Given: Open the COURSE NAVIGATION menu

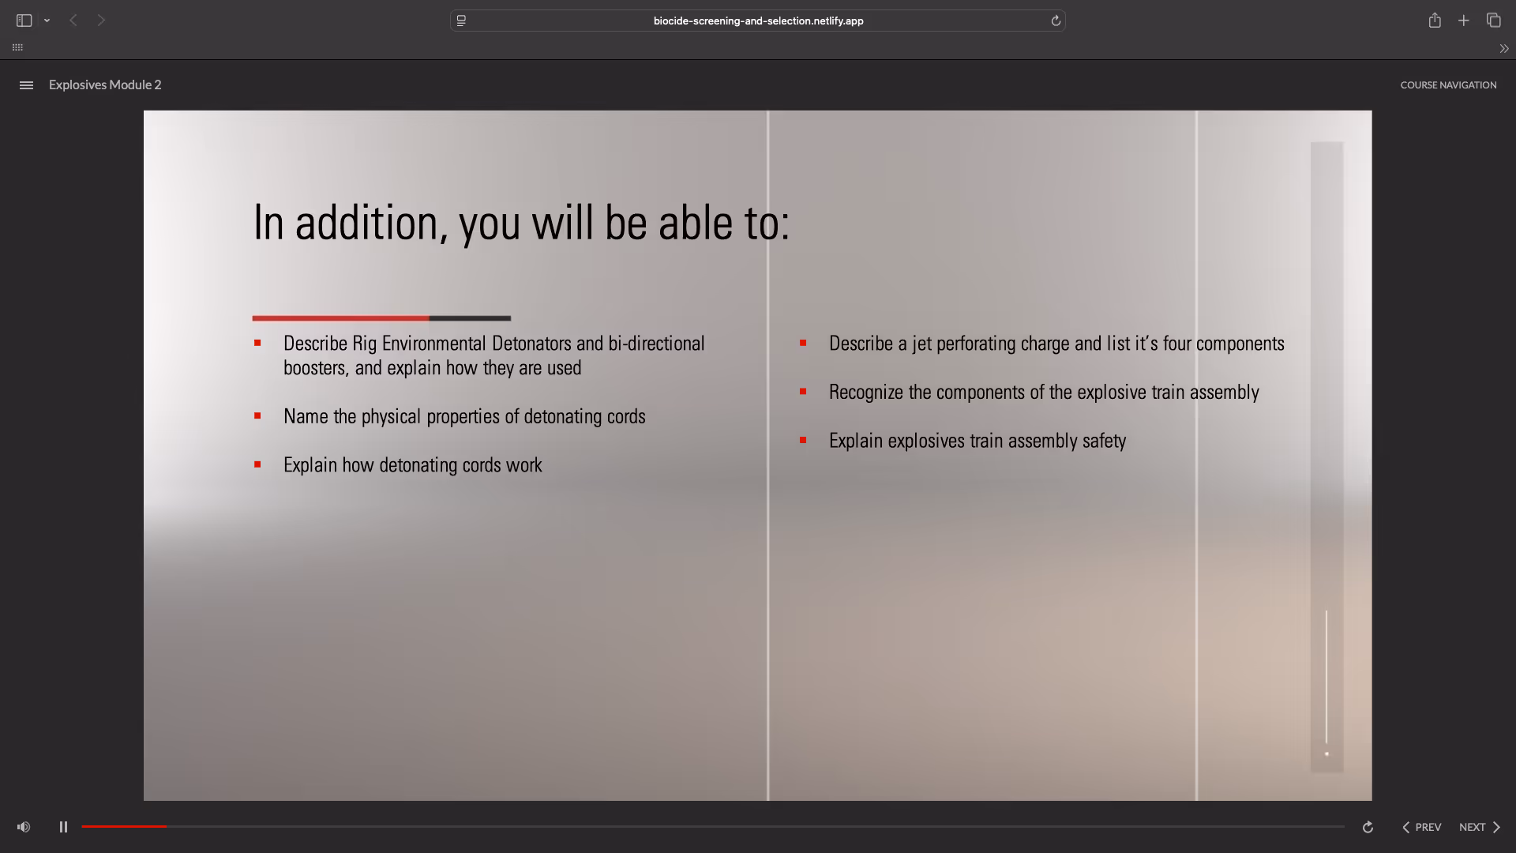Looking at the screenshot, I should click(1448, 85).
